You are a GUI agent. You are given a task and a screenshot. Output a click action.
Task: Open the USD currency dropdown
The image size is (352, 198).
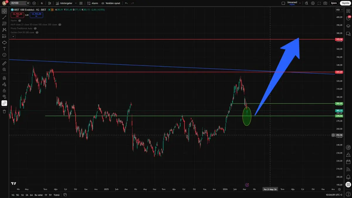pos(339,10)
